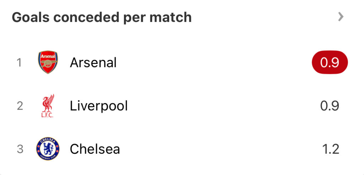Open the goals conceded details chevron
364x175 pixels.
[x=341, y=17]
